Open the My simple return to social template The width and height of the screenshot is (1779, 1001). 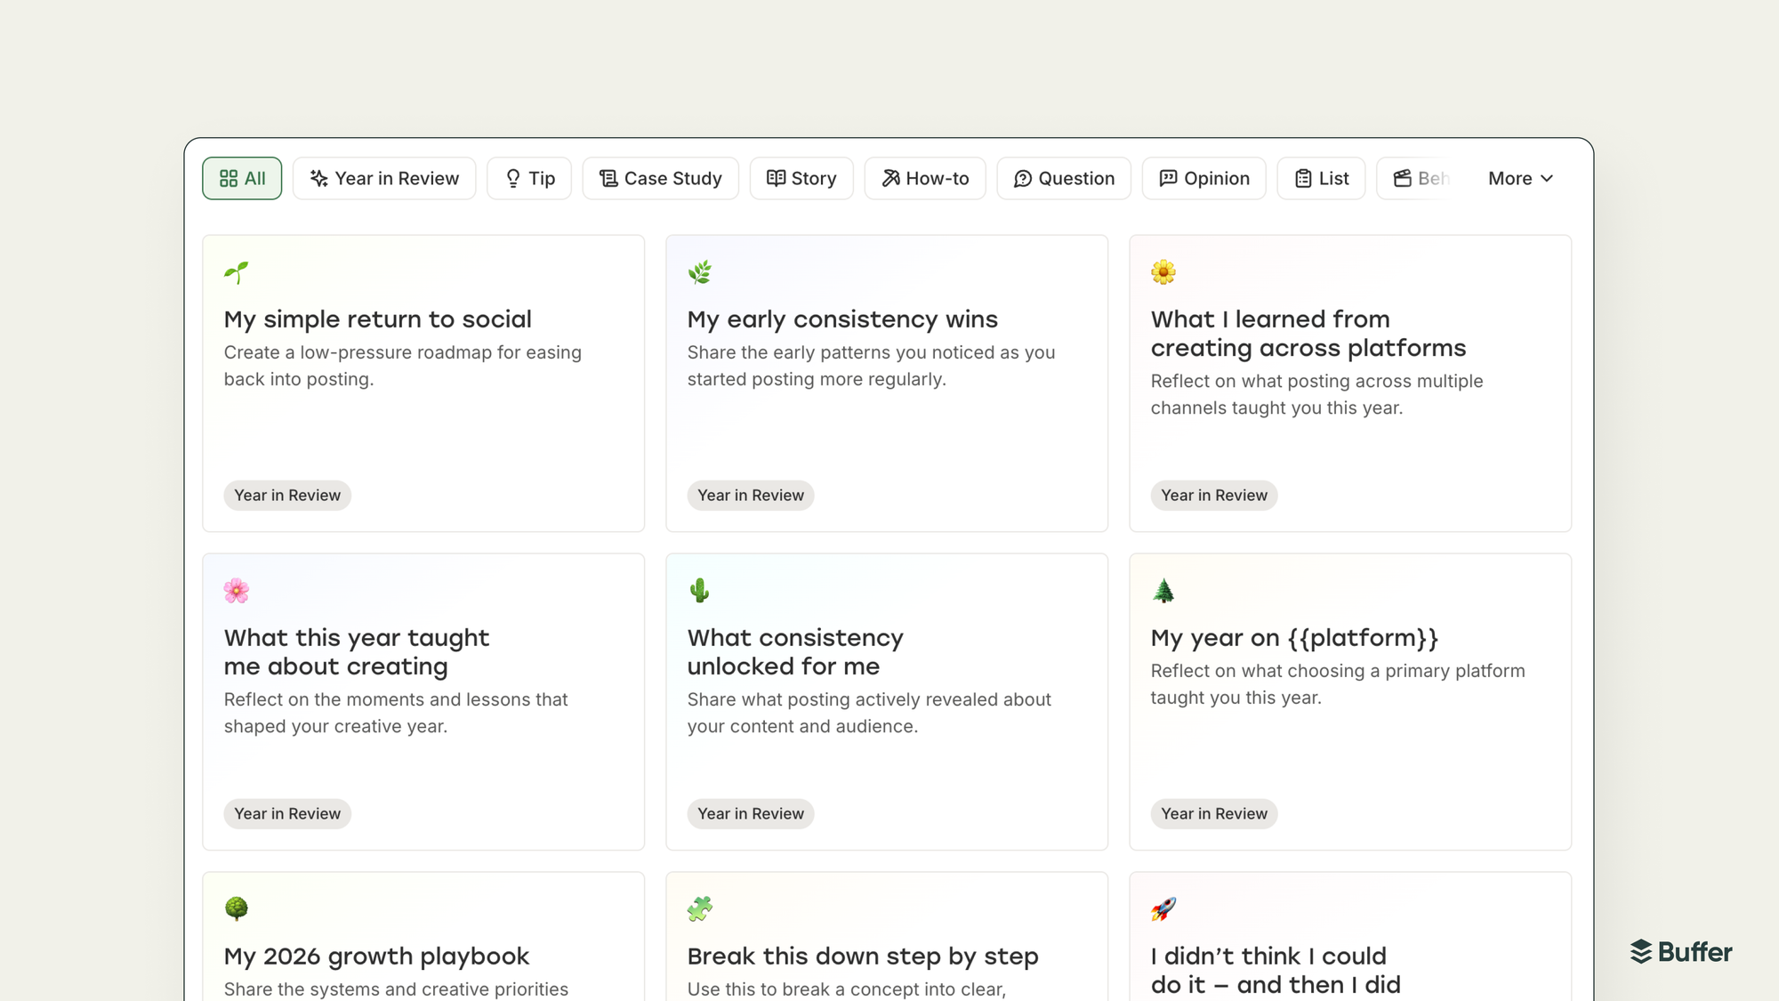[378, 319]
